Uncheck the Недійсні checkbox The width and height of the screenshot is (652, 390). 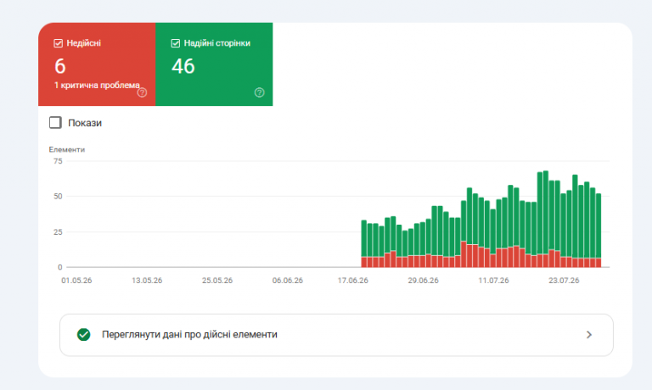59,43
